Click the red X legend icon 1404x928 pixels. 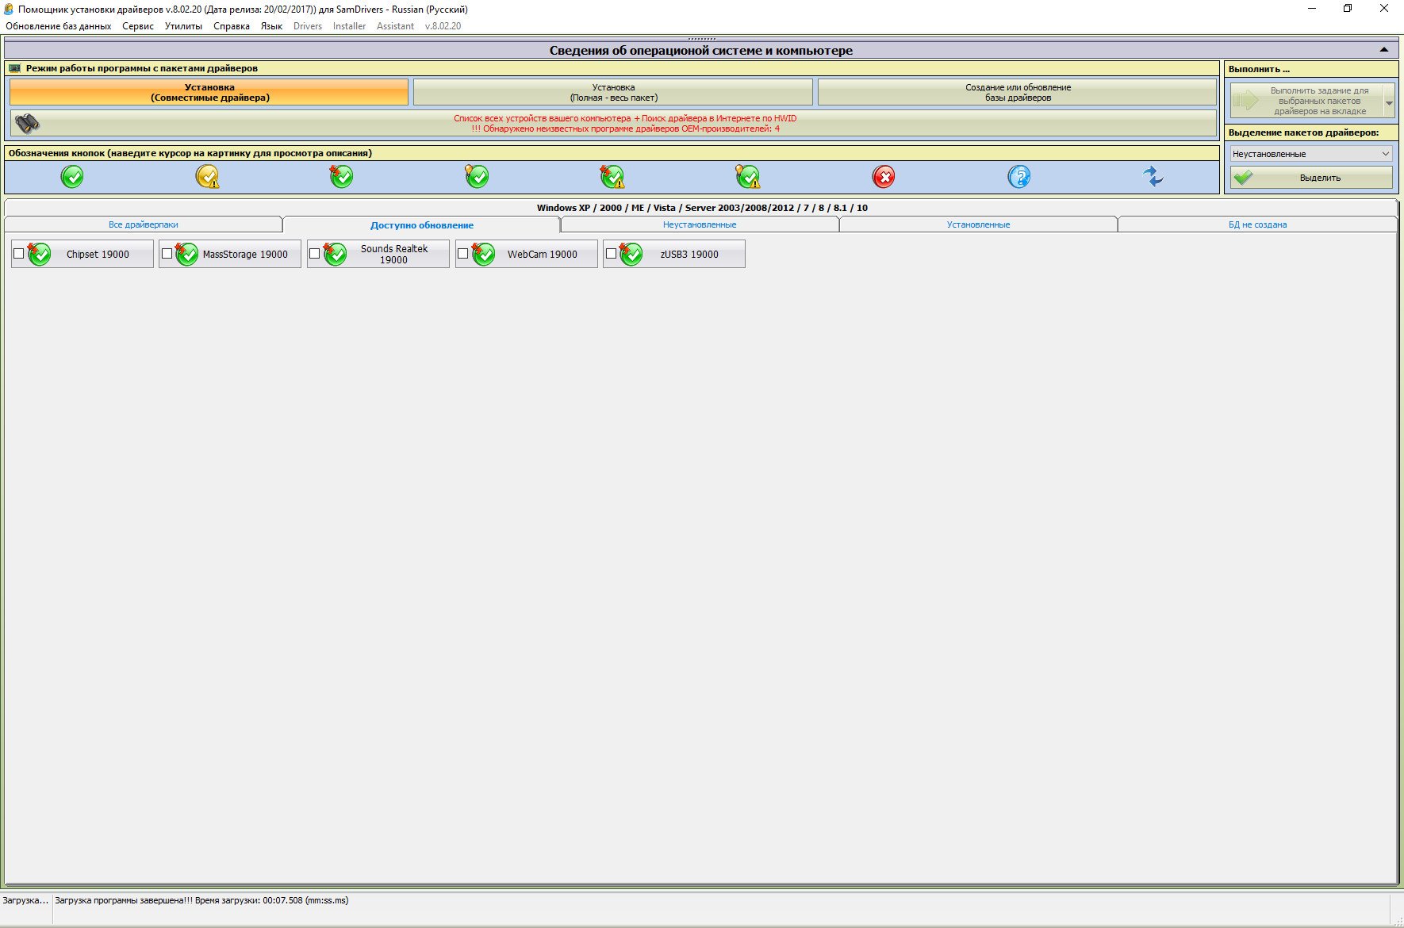[883, 176]
